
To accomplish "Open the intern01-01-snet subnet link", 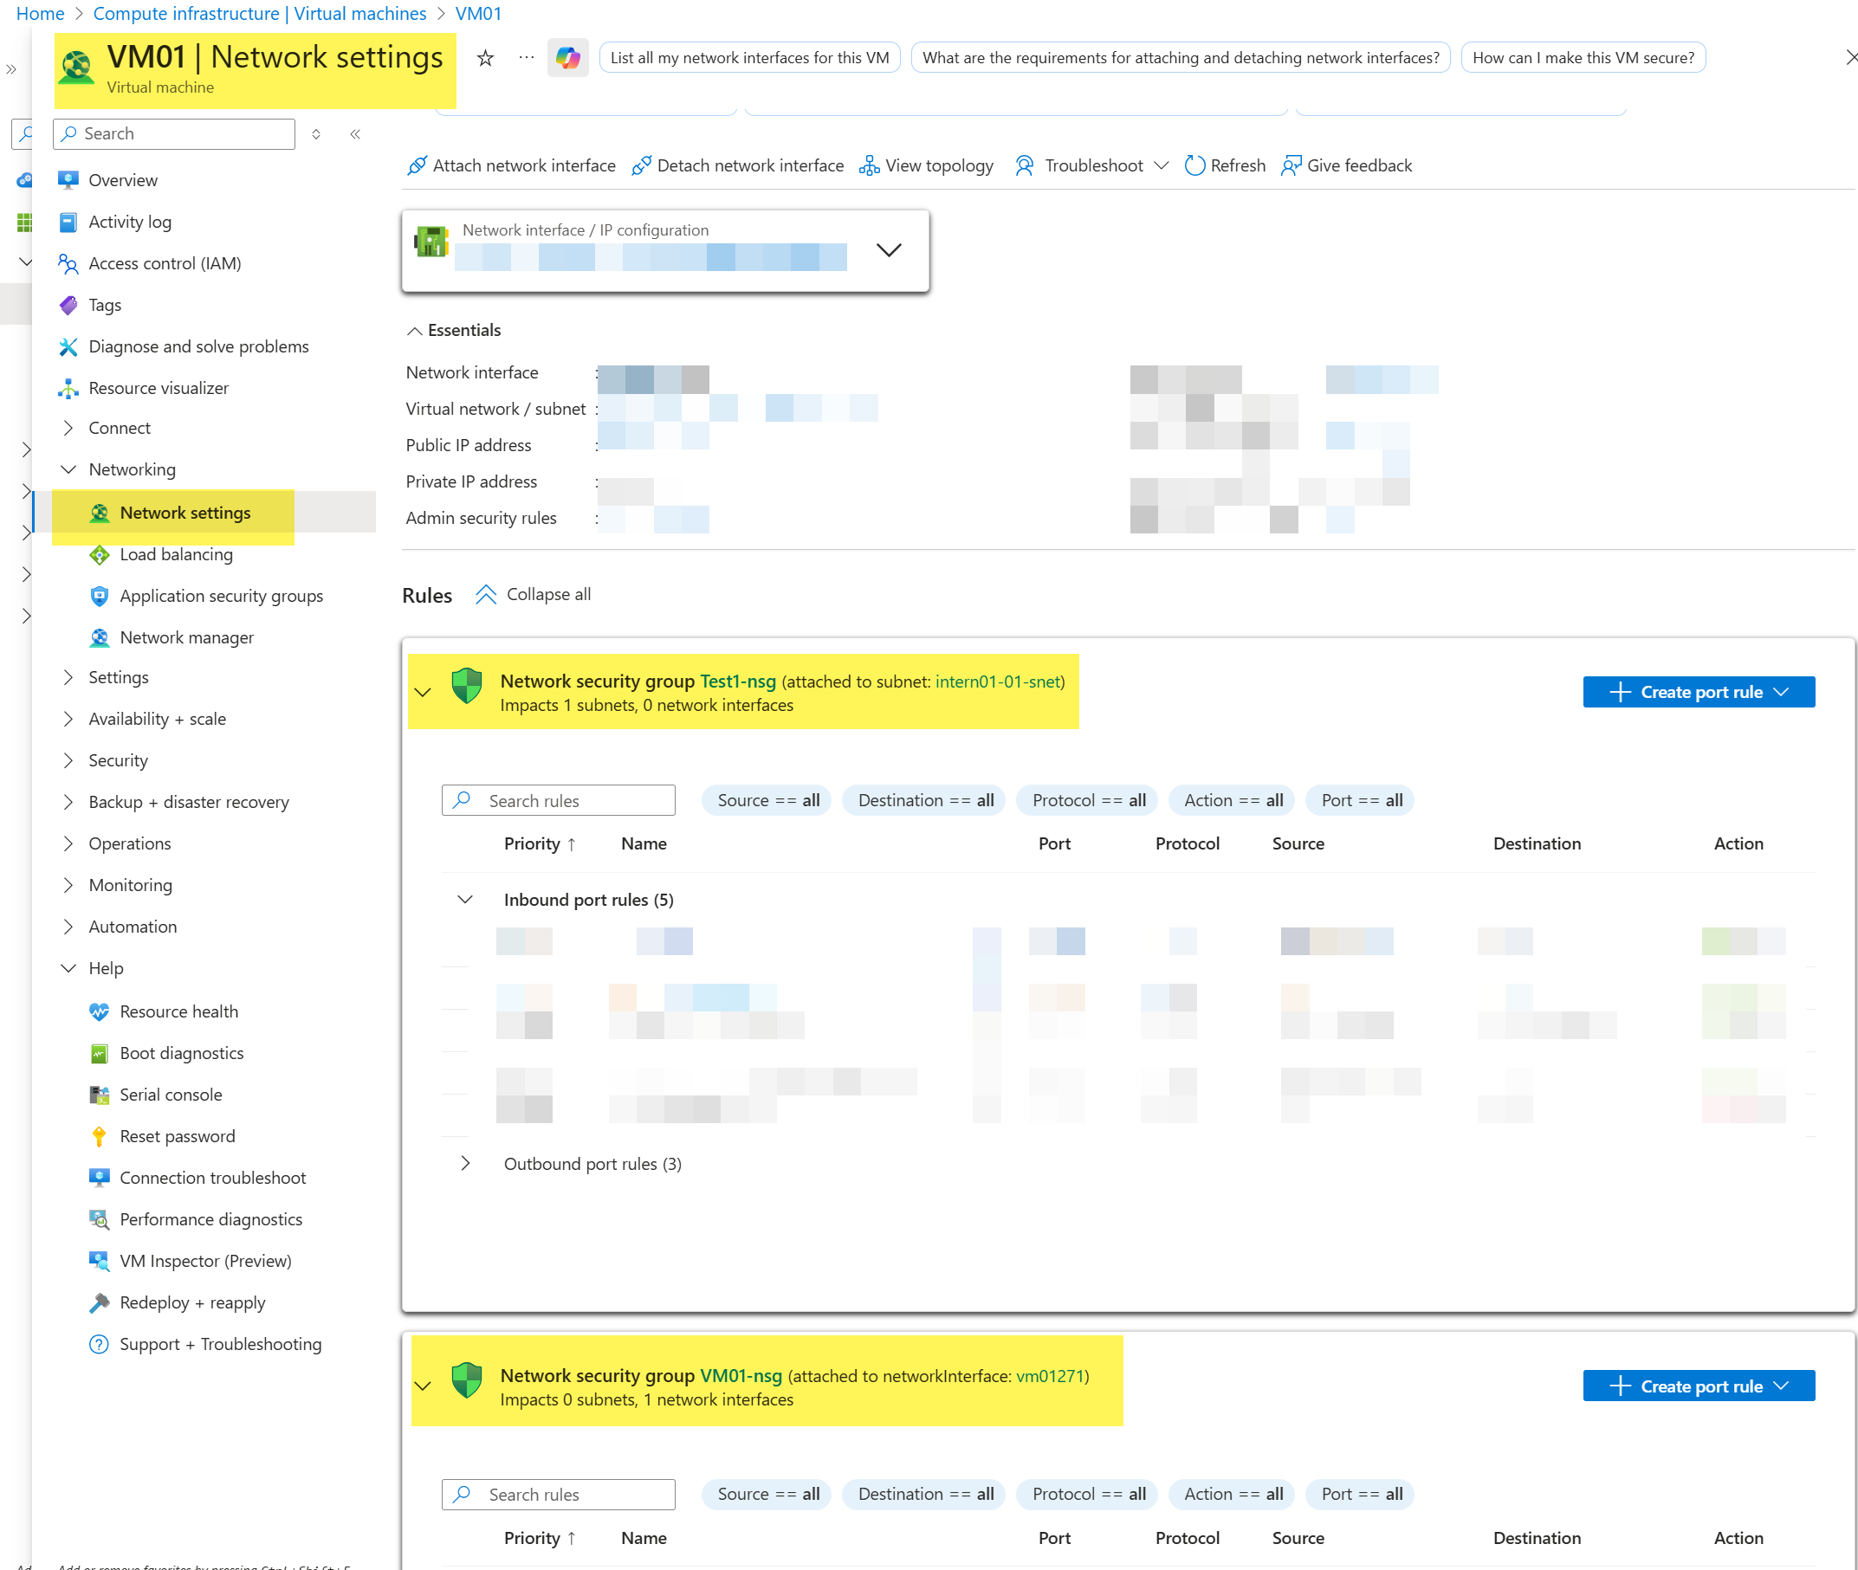I will [997, 681].
